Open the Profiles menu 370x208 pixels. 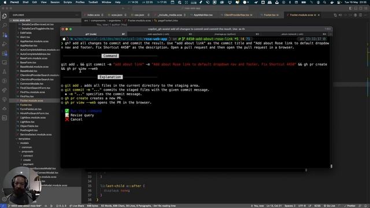(80, 2)
